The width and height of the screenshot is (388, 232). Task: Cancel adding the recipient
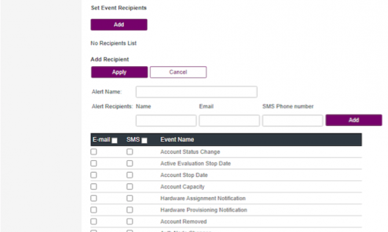(x=178, y=72)
